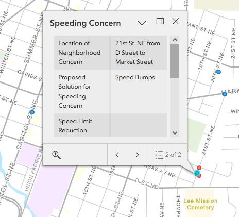This screenshot has height=217, width=239.
Task: Click the blue marker on 20th St NE
Action: 218,72
